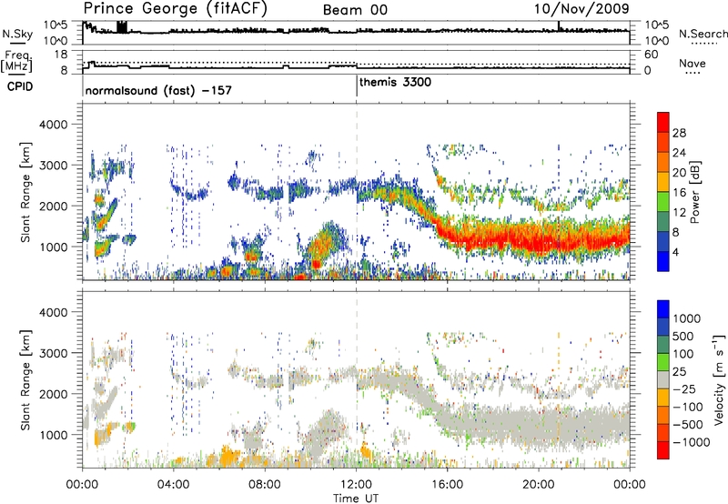Screen dimensions: 728x504
Task: Click the gray segment of the velocity colorbar
Action: (x=663, y=380)
